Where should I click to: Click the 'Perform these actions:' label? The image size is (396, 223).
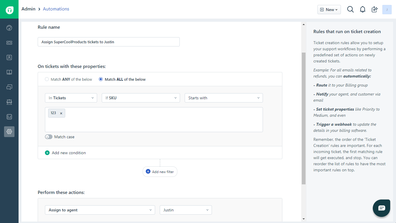point(61,192)
